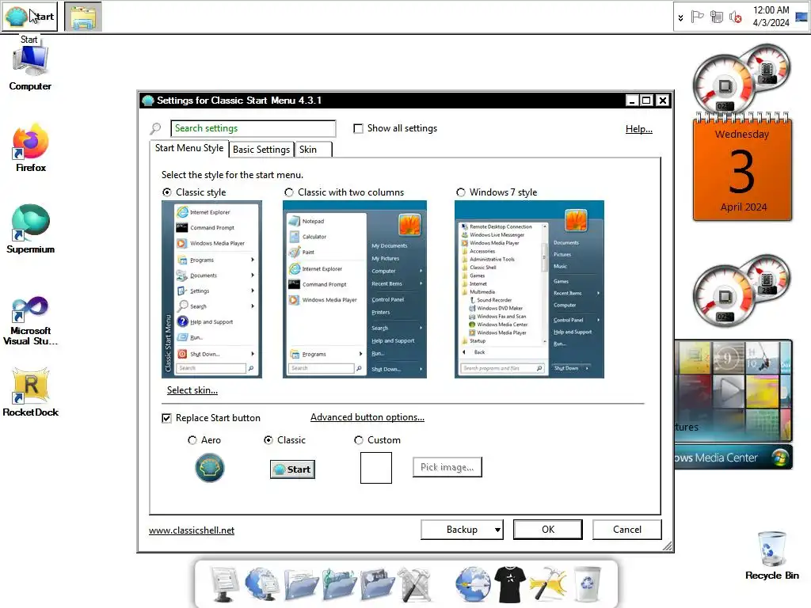Open the Help... link
The height and width of the screenshot is (608, 811).
(639, 129)
